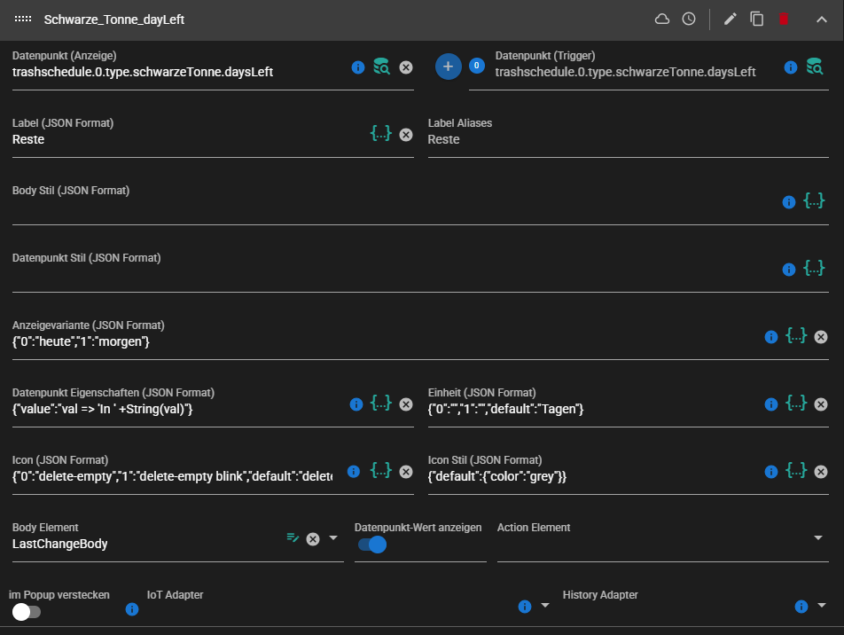Expand the History Adapter dropdown
Viewport: 844px width, 635px height.
tap(822, 606)
